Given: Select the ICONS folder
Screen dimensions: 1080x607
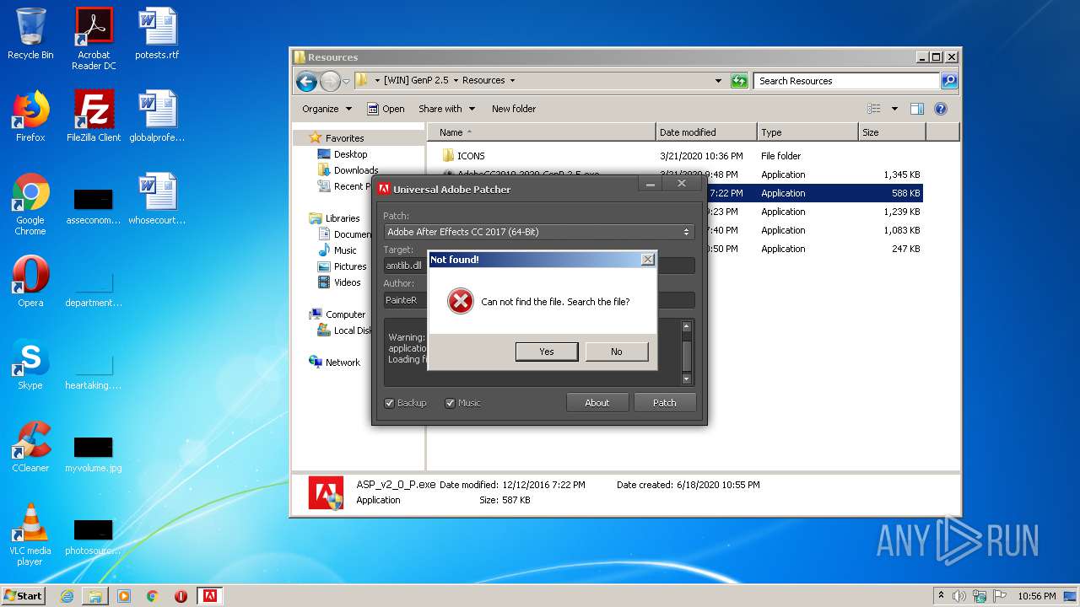Looking at the screenshot, I should (471, 156).
